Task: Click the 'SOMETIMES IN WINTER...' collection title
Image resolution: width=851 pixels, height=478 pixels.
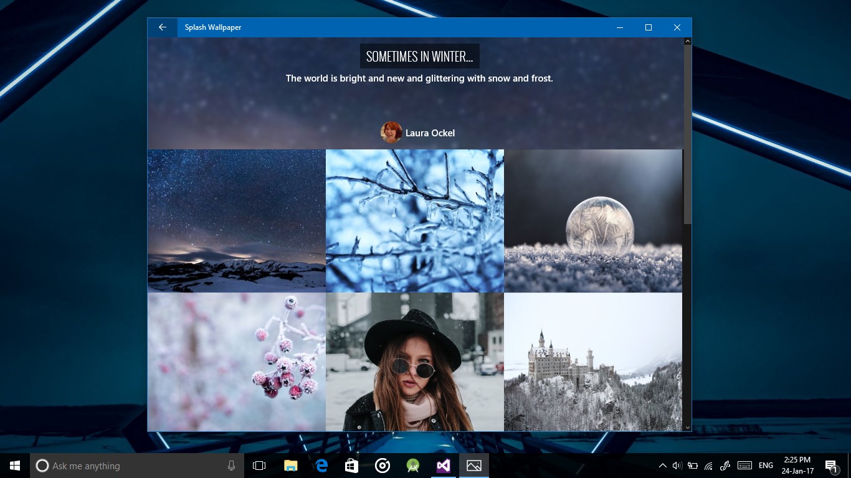Action: point(420,57)
